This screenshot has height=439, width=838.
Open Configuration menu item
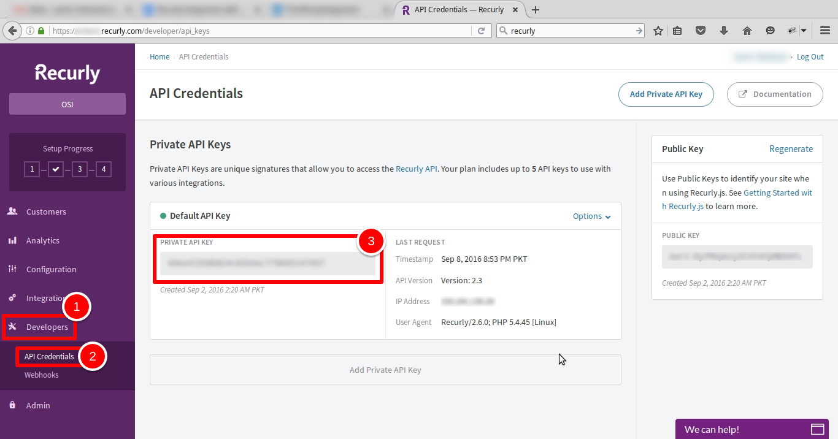click(52, 269)
